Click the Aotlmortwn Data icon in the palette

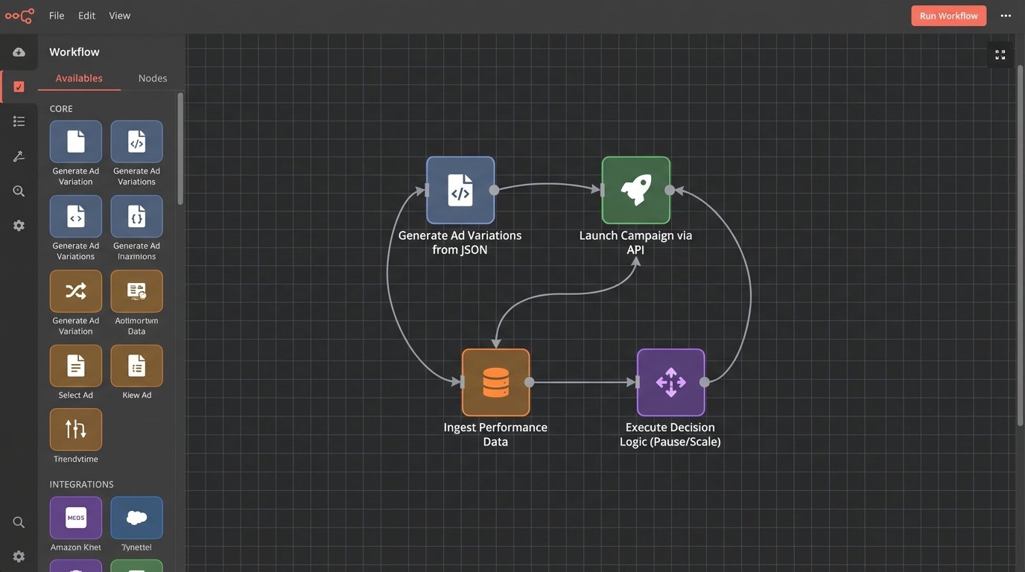[x=136, y=290]
